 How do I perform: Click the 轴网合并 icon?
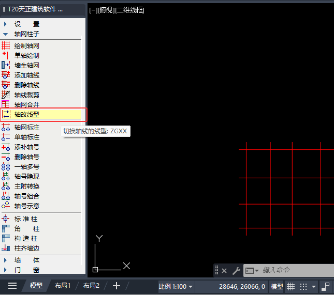pos(6,104)
